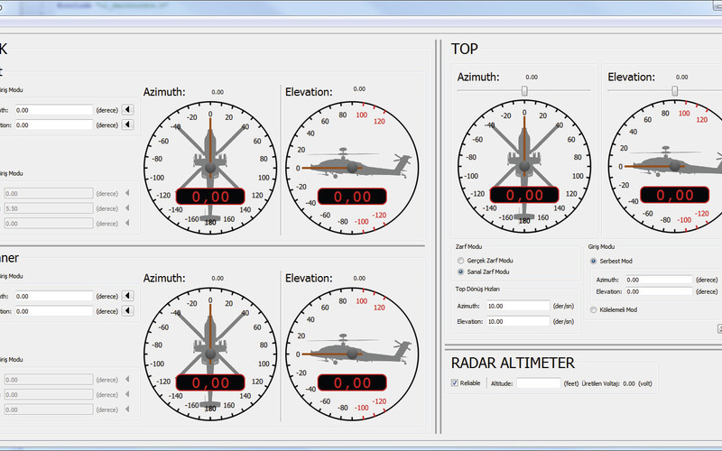Click arrow button beside upper-left panel azimuth input
Image resolution: width=722 pixels, height=451 pixels.
pos(128,109)
